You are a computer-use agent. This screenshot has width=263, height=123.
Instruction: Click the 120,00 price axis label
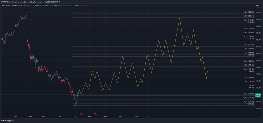(258, 108)
